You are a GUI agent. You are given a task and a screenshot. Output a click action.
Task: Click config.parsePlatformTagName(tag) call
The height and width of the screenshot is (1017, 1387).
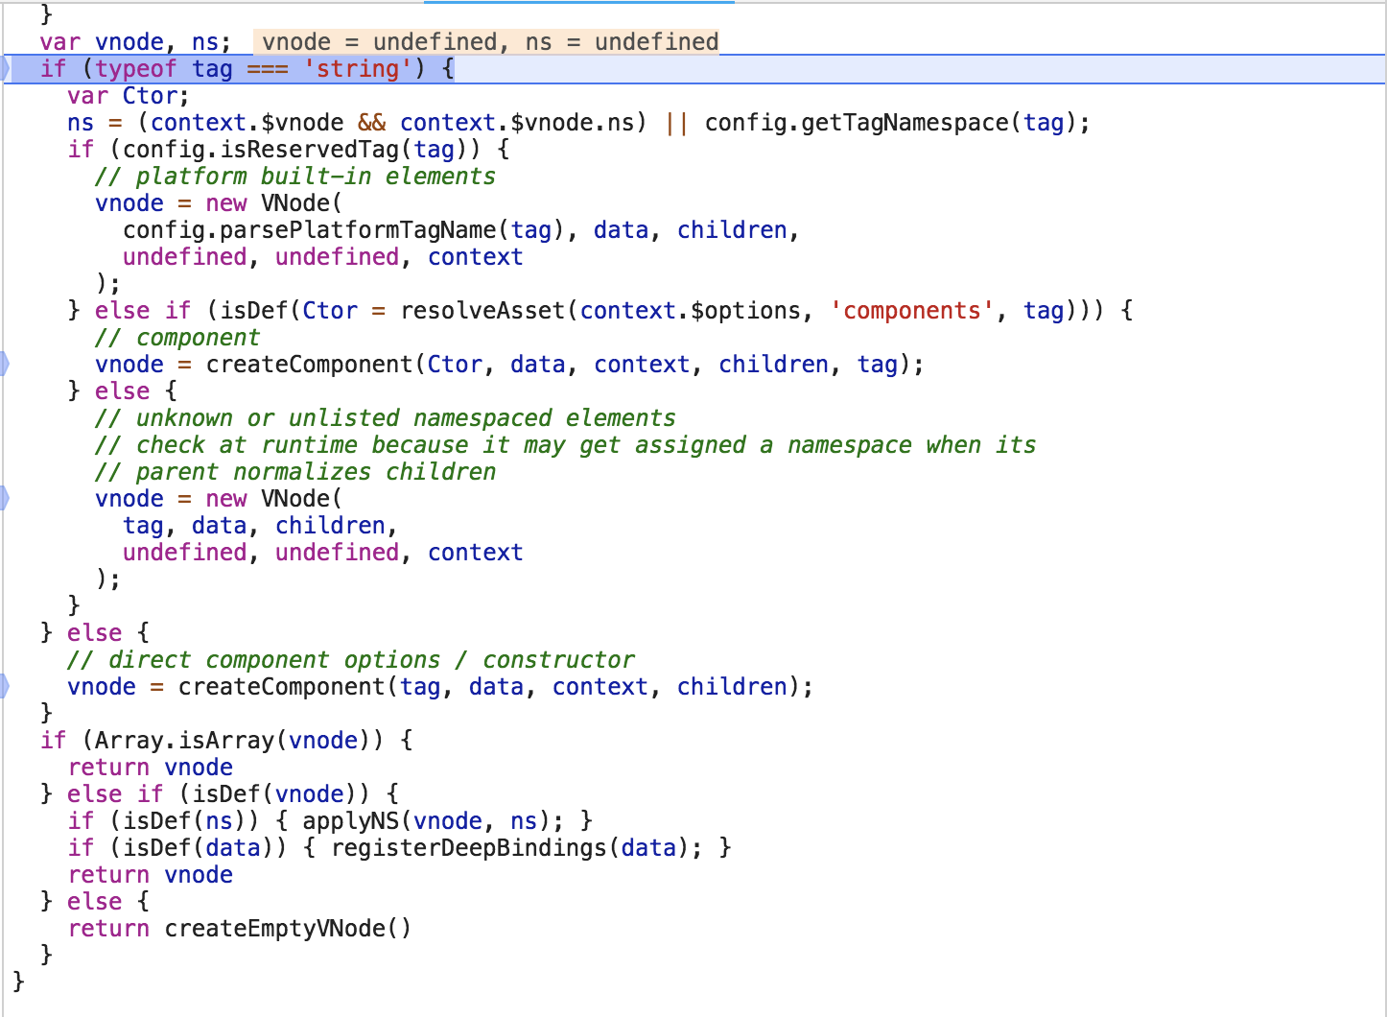click(343, 229)
